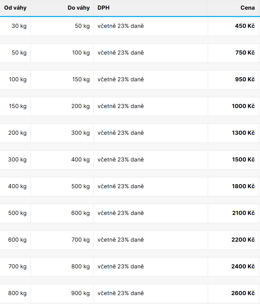
Task: Click 'včetně 23% daně' in the 450 Kč row
Action: point(121,26)
